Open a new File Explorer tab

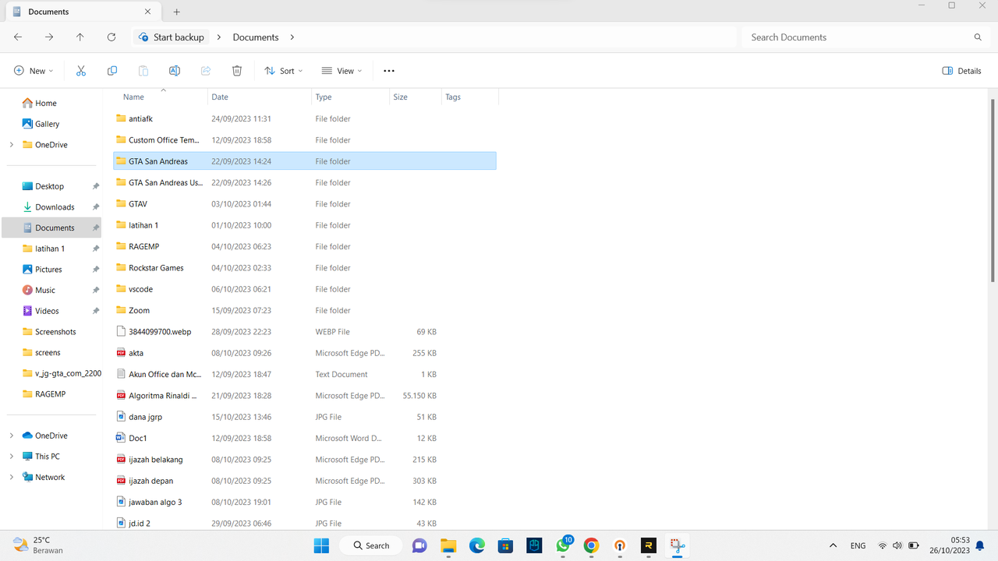pos(177,12)
